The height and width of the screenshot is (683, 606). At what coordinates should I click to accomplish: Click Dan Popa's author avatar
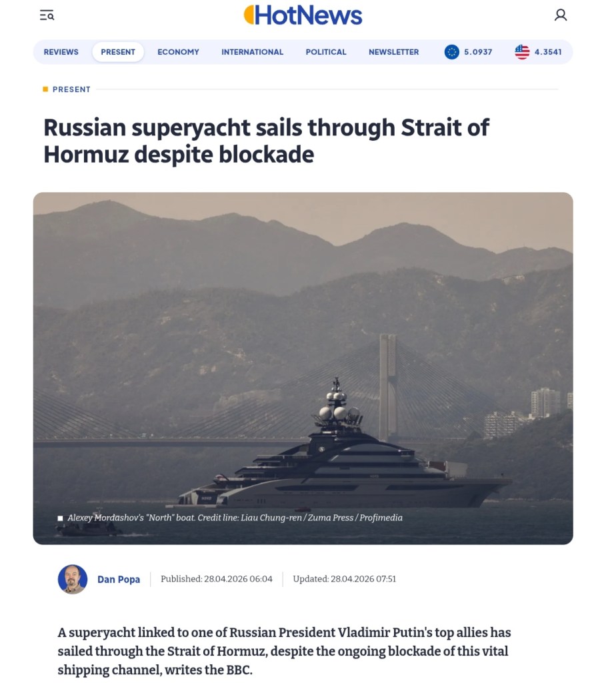(73, 579)
